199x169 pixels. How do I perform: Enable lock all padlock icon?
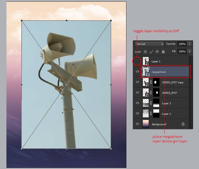point(163,52)
